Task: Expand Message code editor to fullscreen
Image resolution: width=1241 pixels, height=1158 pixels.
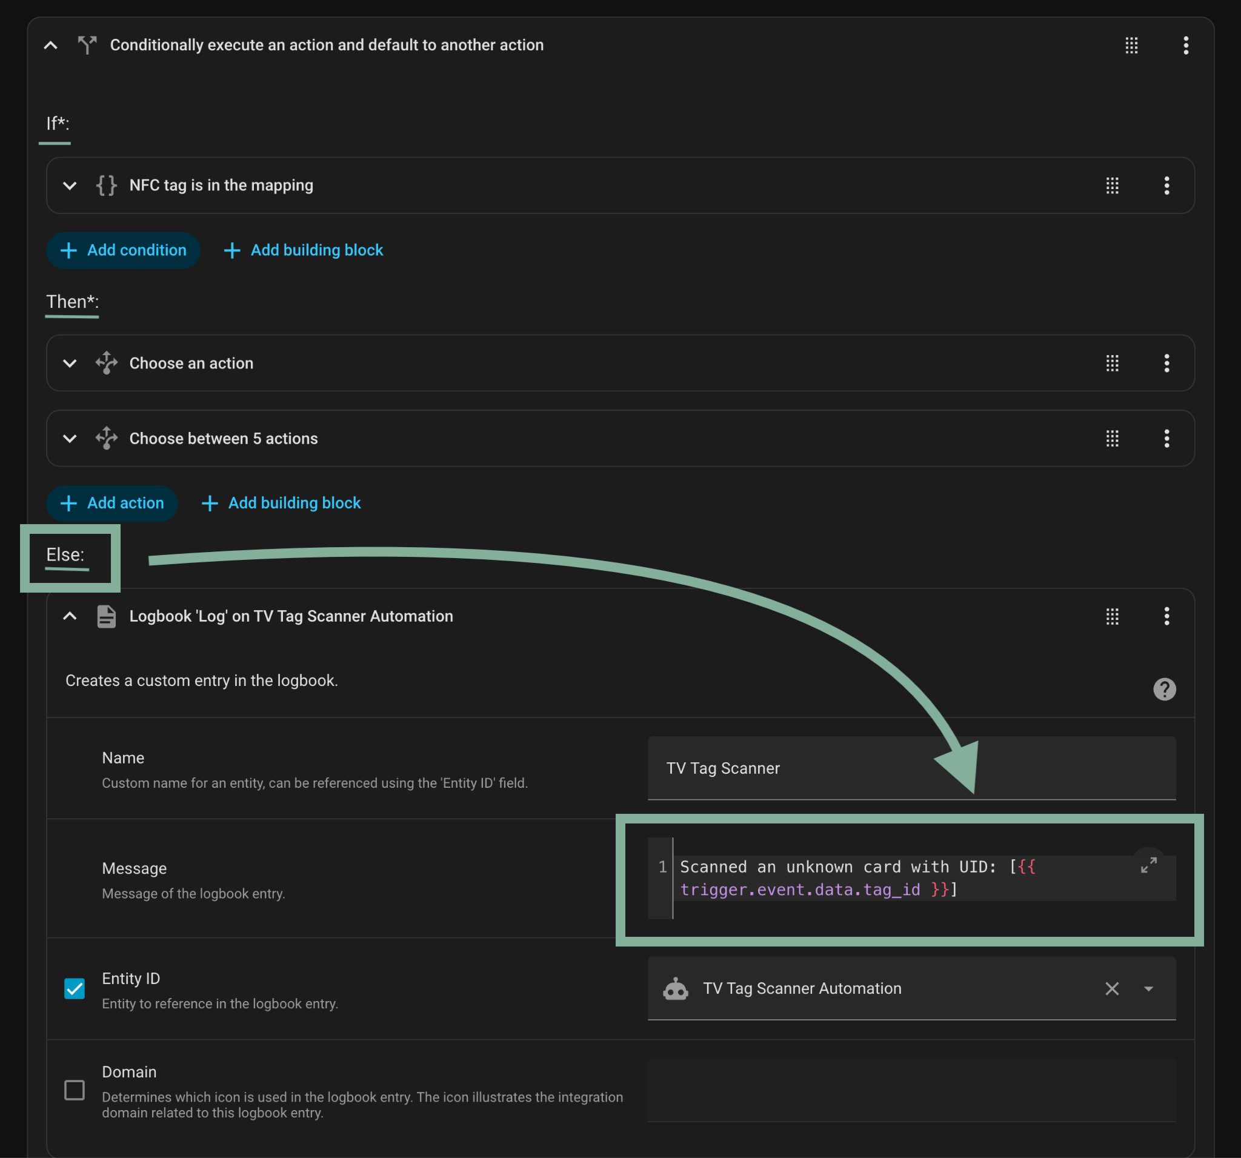Action: click(1148, 865)
